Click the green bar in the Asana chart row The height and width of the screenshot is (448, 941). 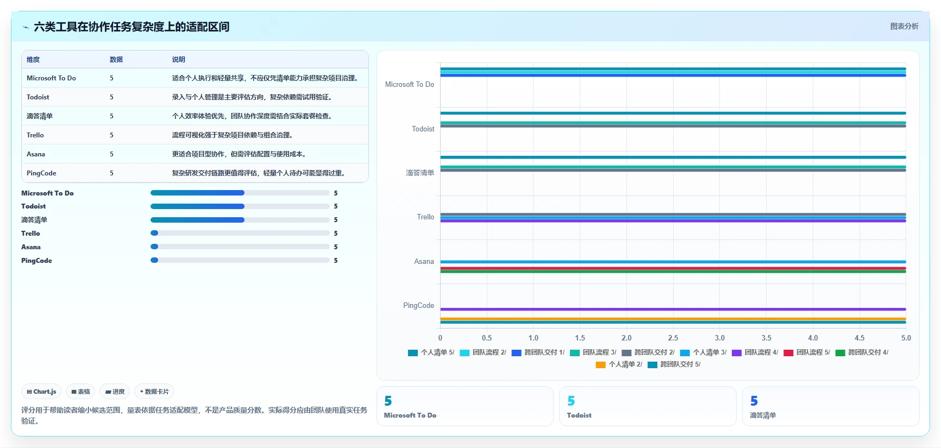click(673, 272)
